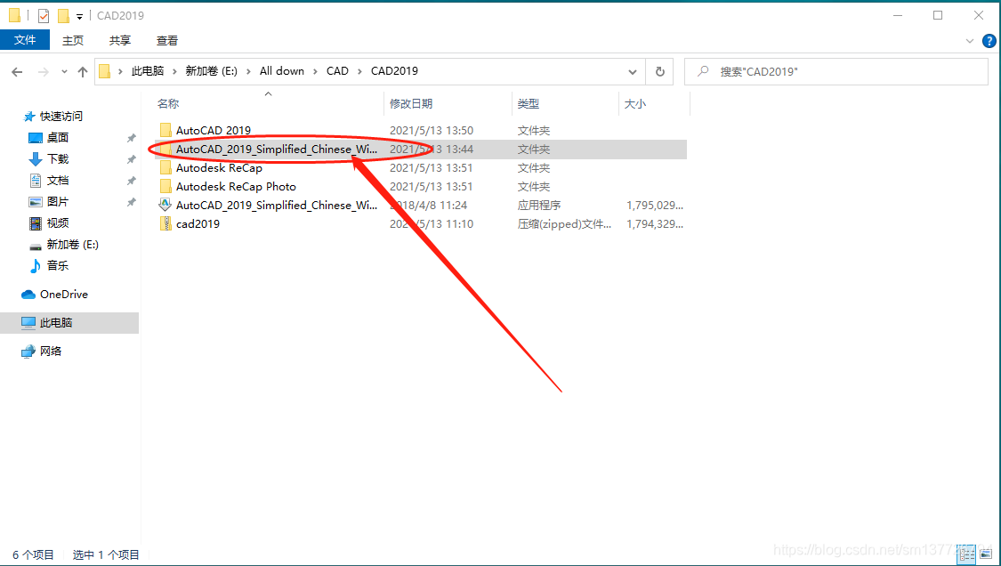Image resolution: width=1001 pixels, height=566 pixels.
Task: Expand chevron after All down in path
Action: point(315,71)
